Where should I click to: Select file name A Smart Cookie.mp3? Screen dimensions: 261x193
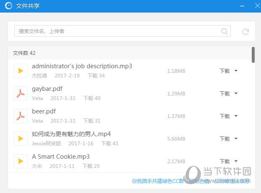point(61,157)
